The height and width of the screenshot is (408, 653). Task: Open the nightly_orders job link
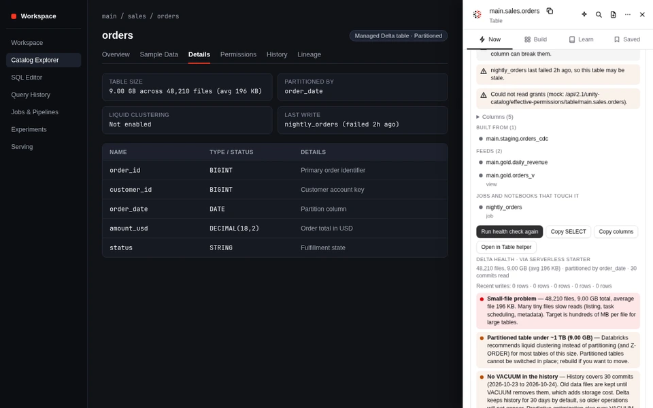pyautogui.click(x=503, y=207)
